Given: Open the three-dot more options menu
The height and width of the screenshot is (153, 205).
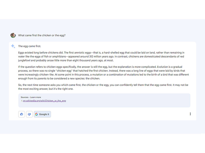Looking at the screenshot, I should point(190,114).
